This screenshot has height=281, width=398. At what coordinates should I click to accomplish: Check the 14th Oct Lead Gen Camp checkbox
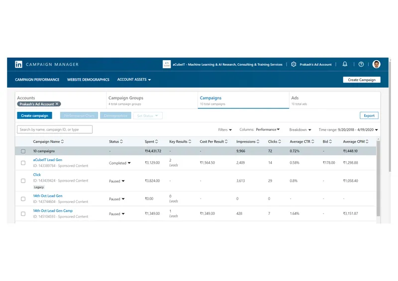click(23, 214)
